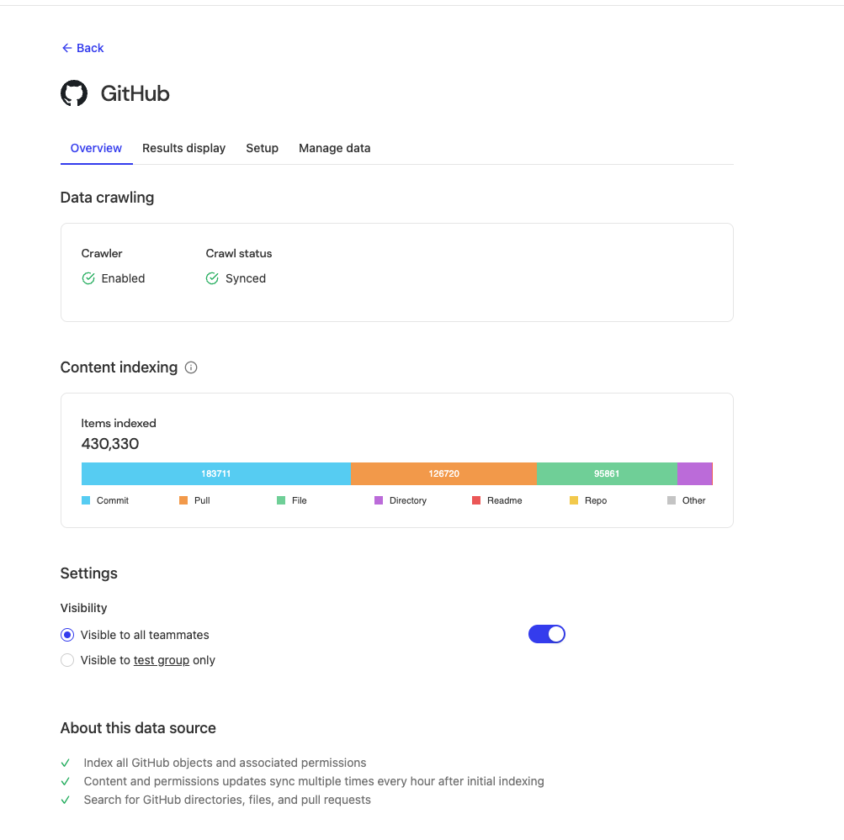This screenshot has width=844, height=840.
Task: Click the items indexed count 430,330
Action: 110,444
